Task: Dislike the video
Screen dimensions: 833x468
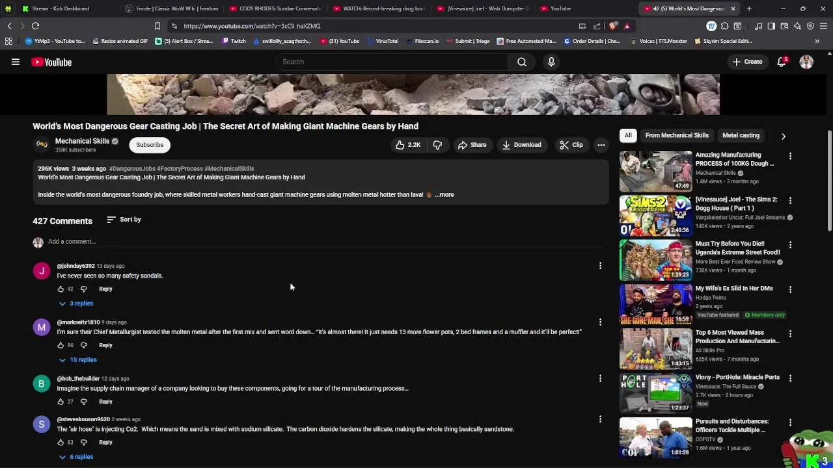Action: pyautogui.click(x=437, y=145)
